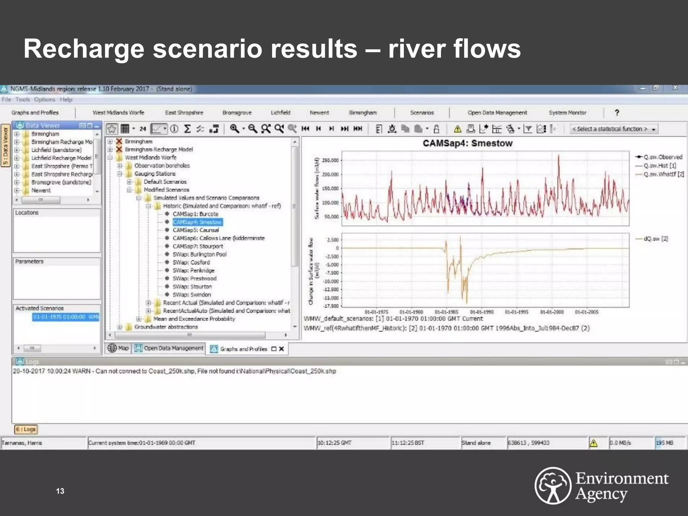Select SWap: Penkridge tree item
Image resolution: width=688 pixels, height=516 pixels.
coord(193,270)
